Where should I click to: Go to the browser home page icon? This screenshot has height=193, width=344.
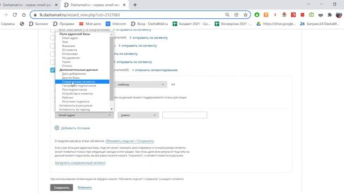(x=24, y=15)
